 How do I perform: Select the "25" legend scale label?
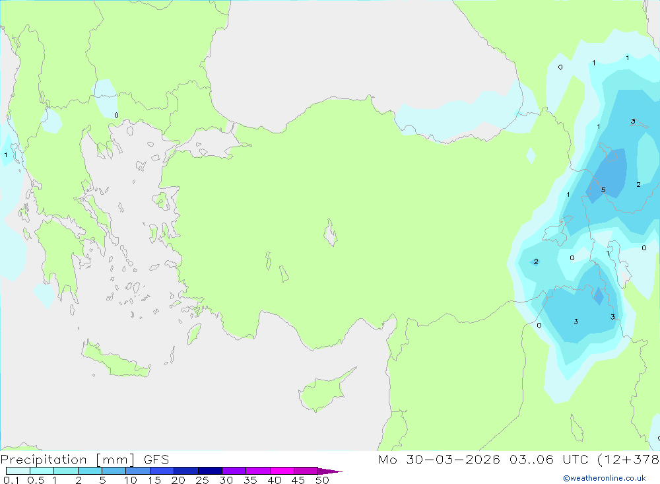point(202,480)
